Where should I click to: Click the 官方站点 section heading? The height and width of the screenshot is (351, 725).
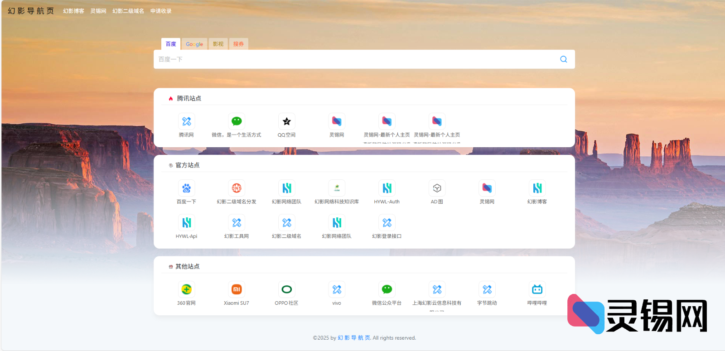pyautogui.click(x=188, y=165)
